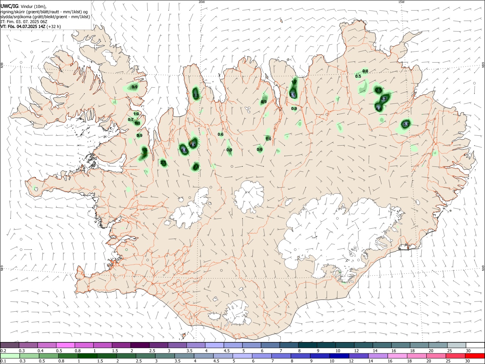485x364 pixels.
Task: Select the pale green 0.1–0.3 rain swatch
Action: pos(9,356)
